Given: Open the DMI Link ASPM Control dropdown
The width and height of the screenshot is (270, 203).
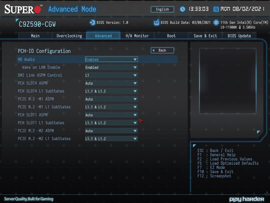Looking at the screenshot, I should [112, 75].
